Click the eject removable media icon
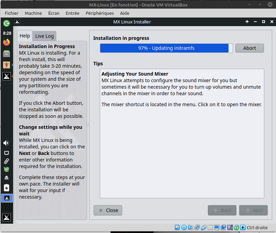Viewport: 276px width, 233px height. [6, 178]
